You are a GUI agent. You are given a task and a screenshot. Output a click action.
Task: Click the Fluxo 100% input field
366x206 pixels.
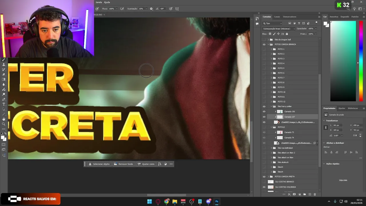(112, 9)
